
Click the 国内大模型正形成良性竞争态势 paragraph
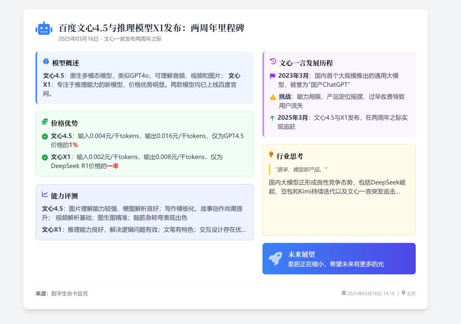point(337,187)
